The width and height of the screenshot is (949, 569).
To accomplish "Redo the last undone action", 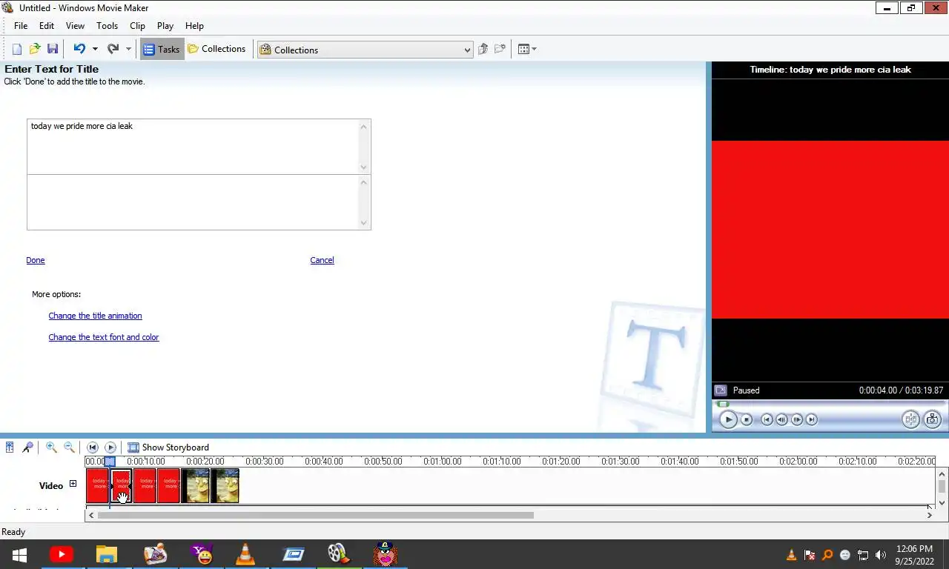I will point(113,49).
